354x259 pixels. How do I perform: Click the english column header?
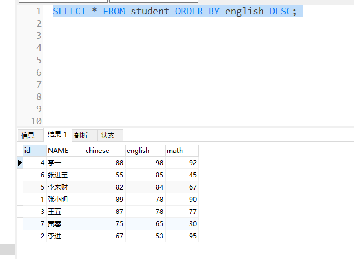pyautogui.click(x=144, y=150)
